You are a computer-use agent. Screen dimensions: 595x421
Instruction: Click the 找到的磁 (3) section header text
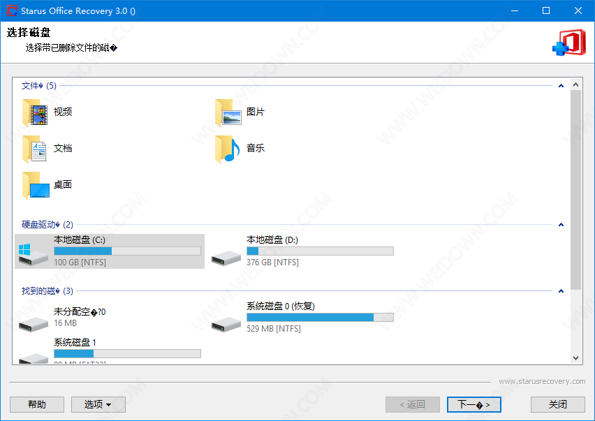click(x=47, y=291)
